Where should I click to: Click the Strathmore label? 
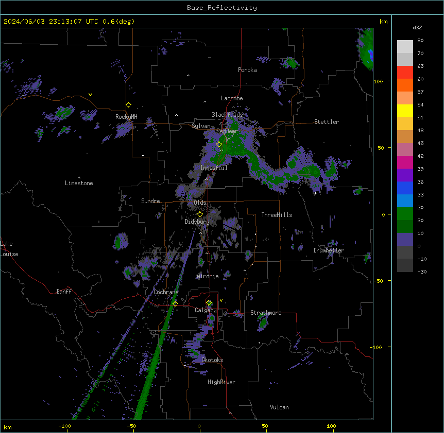click(x=266, y=313)
